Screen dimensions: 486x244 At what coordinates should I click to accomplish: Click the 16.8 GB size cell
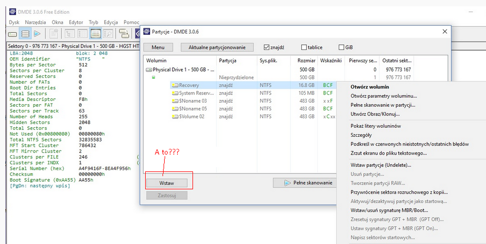[306, 85]
